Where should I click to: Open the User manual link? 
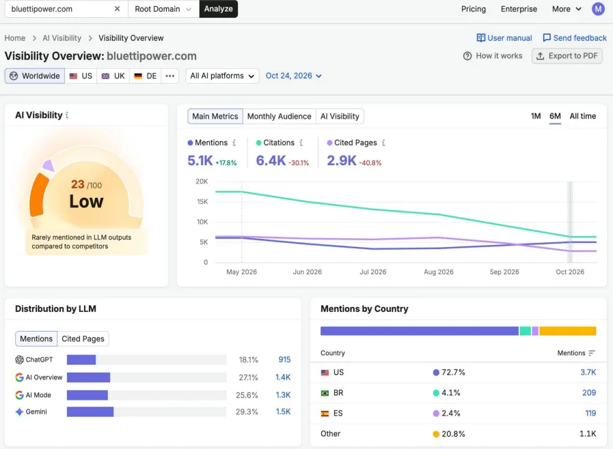pos(504,38)
